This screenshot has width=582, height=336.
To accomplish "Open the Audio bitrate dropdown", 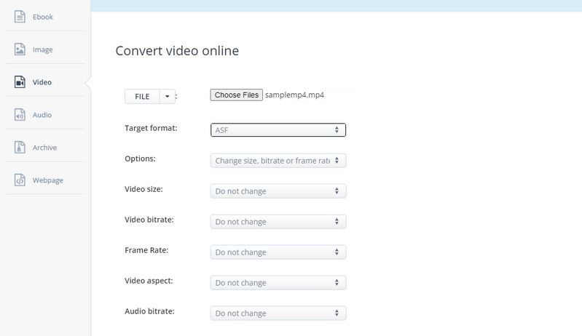I will [278, 313].
